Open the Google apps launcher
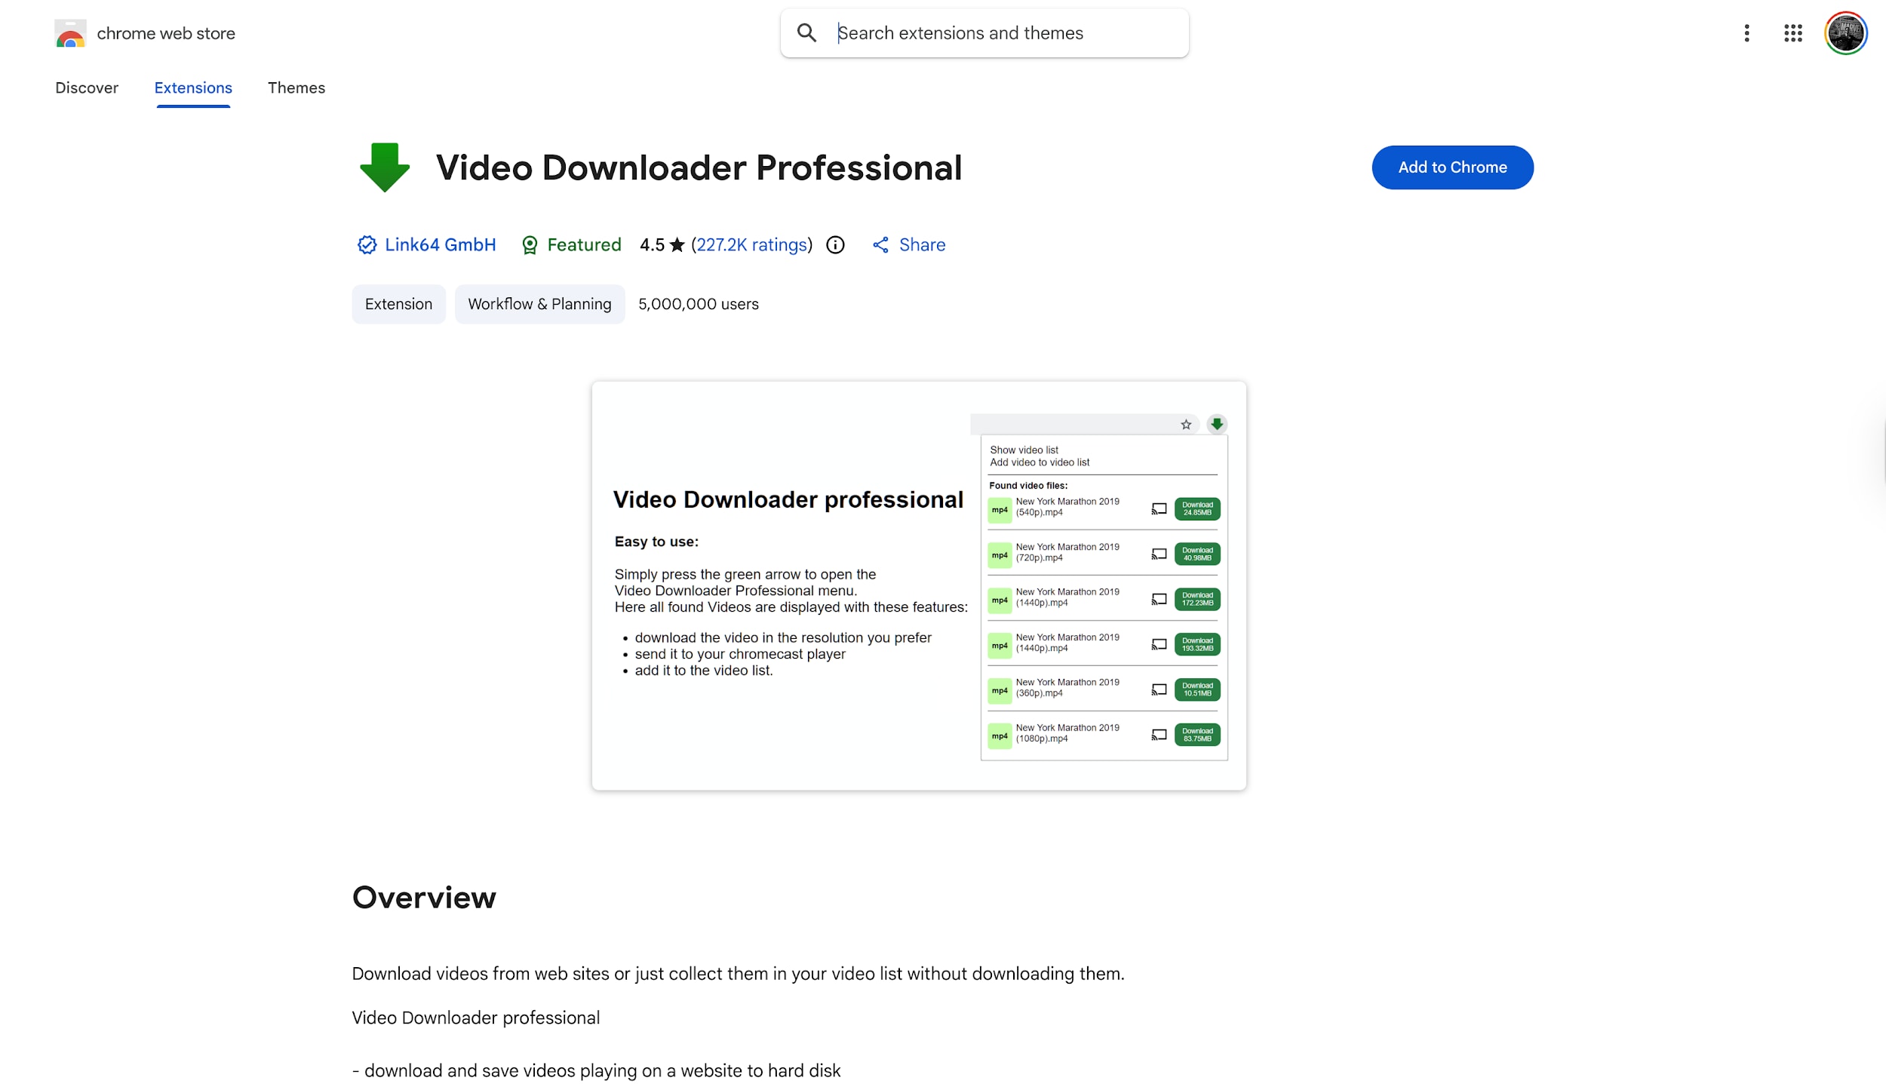The width and height of the screenshot is (1886, 1084). (1793, 33)
